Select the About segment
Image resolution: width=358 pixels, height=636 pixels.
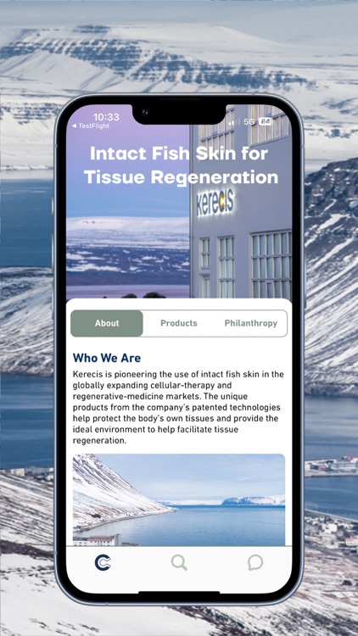107,323
